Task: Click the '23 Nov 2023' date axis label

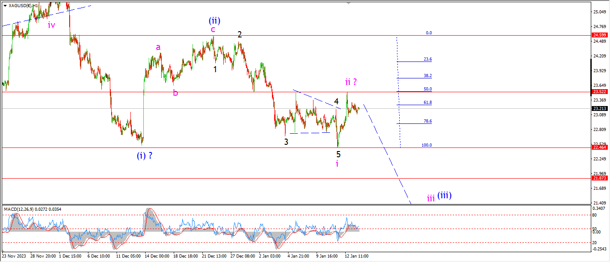Action: click(14, 256)
